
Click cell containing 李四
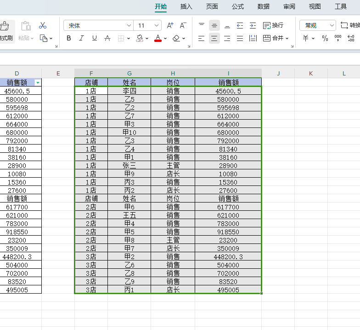point(129,91)
